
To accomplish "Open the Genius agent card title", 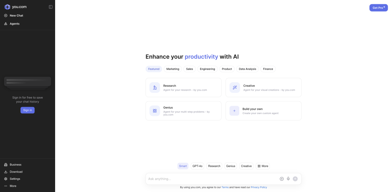I will 168,107.
